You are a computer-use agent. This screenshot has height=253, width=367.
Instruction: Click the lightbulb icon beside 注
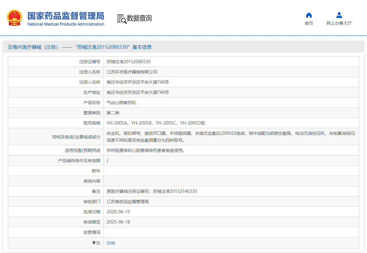(94, 243)
